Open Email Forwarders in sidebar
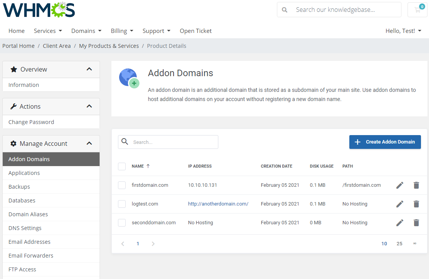This screenshot has height=279, width=429. [51, 256]
